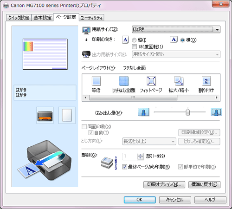The width and height of the screenshot is (232, 209).
Task: Click the はみ出し量 extension slider thumb
Action: click(x=187, y=112)
